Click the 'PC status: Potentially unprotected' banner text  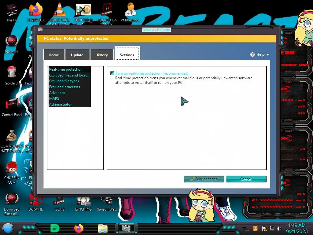point(76,38)
